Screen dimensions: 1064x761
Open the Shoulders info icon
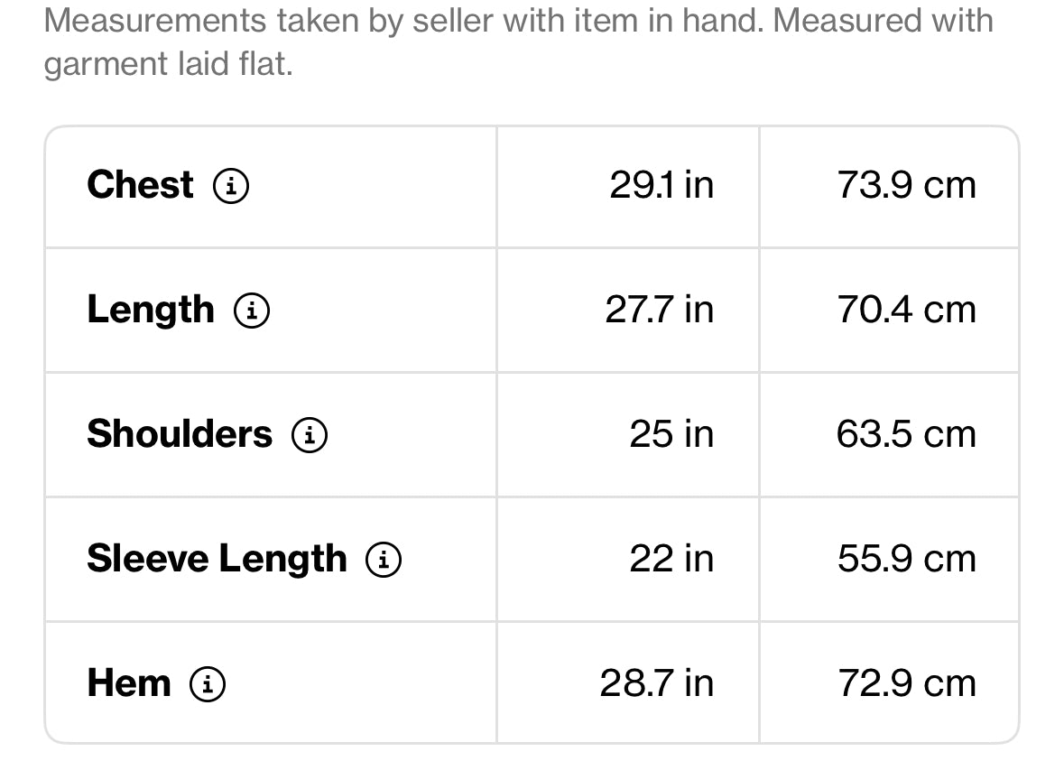point(310,434)
